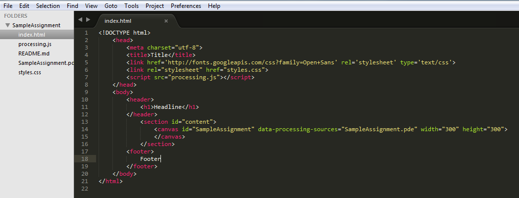Click the tab back arrow icon
Viewport: 519px width, 198px height.
80,20
